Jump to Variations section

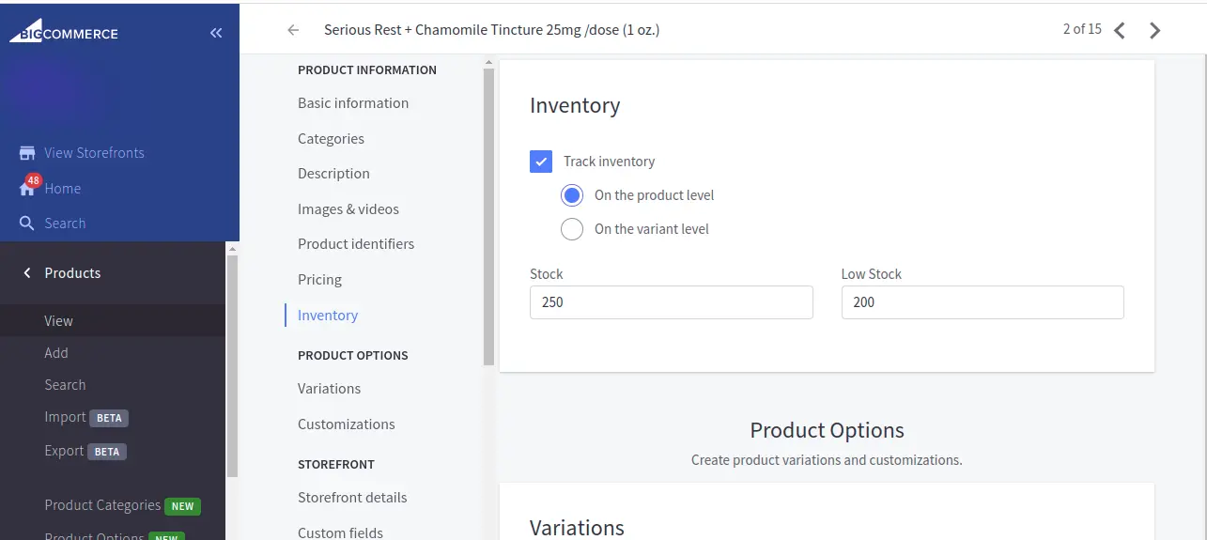(x=329, y=389)
